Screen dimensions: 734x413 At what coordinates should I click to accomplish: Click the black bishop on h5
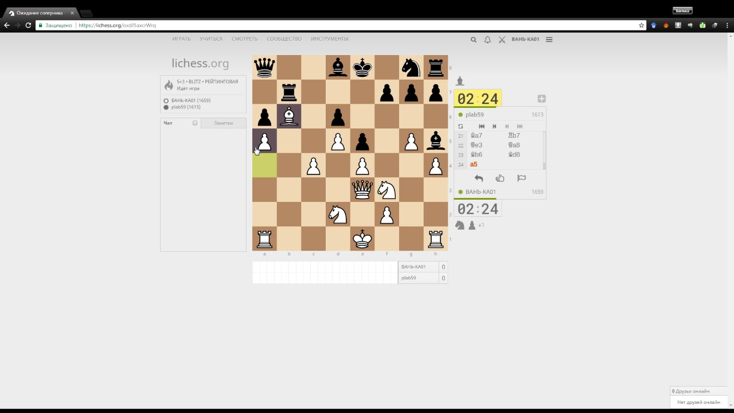(436, 141)
